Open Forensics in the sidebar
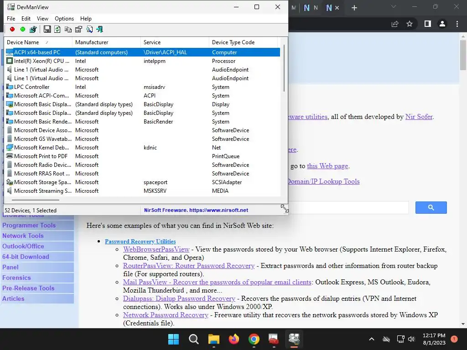Image resolution: width=467 pixels, height=350 pixels. (x=17, y=278)
